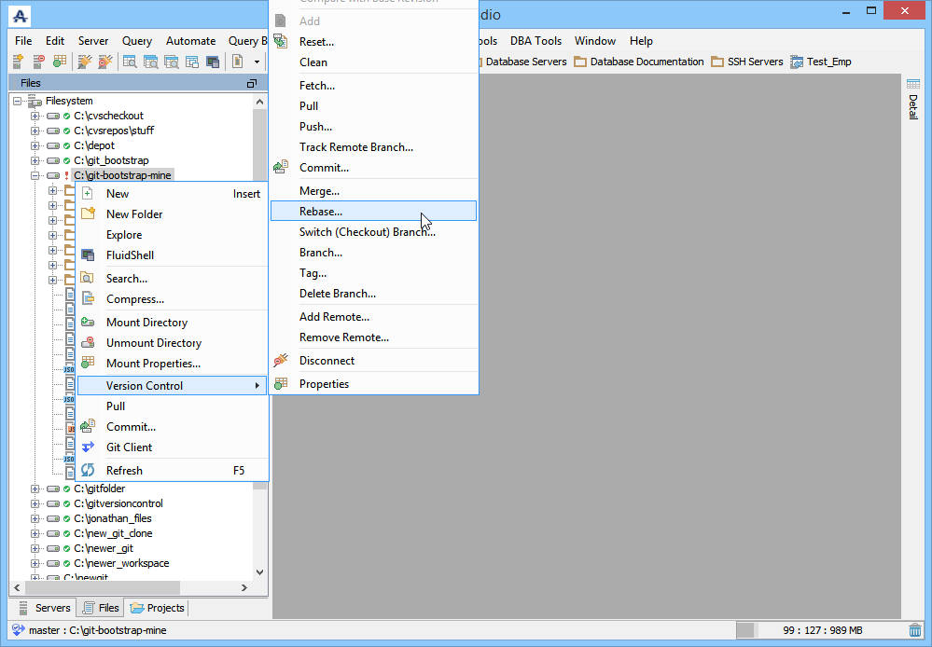The image size is (932, 647).
Task: Collapse the C:\git-bootstrap-mine node
Action: click(x=35, y=175)
